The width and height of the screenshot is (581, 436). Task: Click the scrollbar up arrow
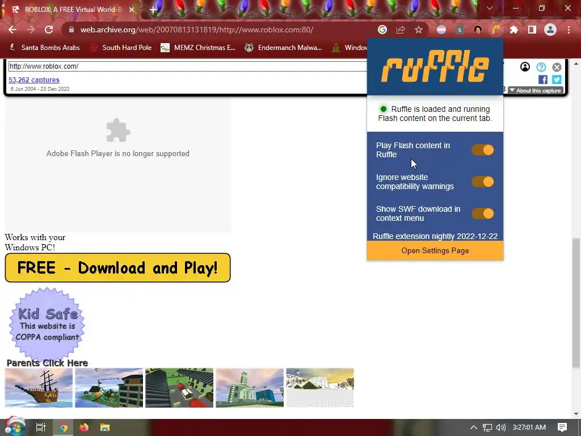coord(576,64)
